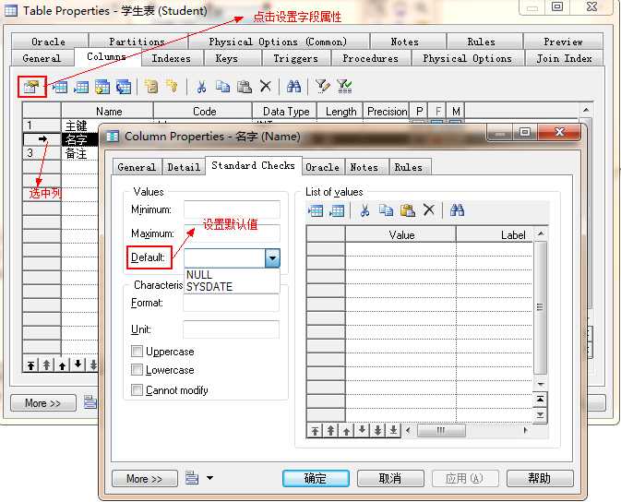
Task: Click Cut scissors icon in Table Properties toolbar
Action: 201,87
